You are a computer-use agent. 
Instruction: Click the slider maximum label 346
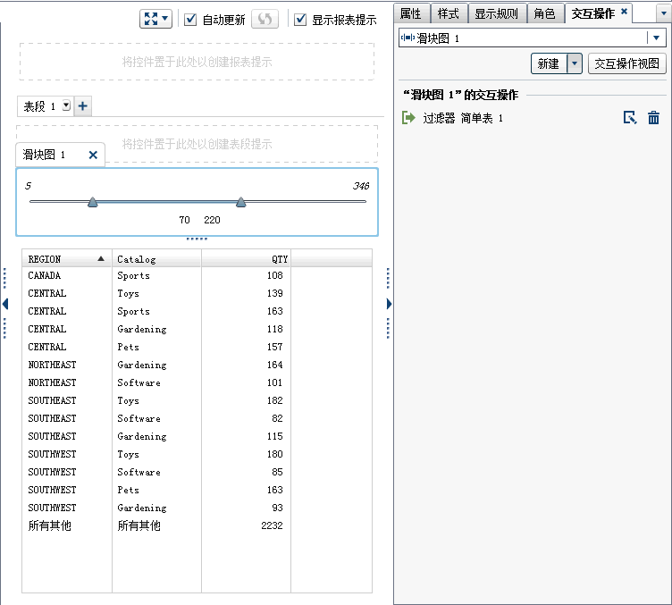pyautogui.click(x=361, y=186)
